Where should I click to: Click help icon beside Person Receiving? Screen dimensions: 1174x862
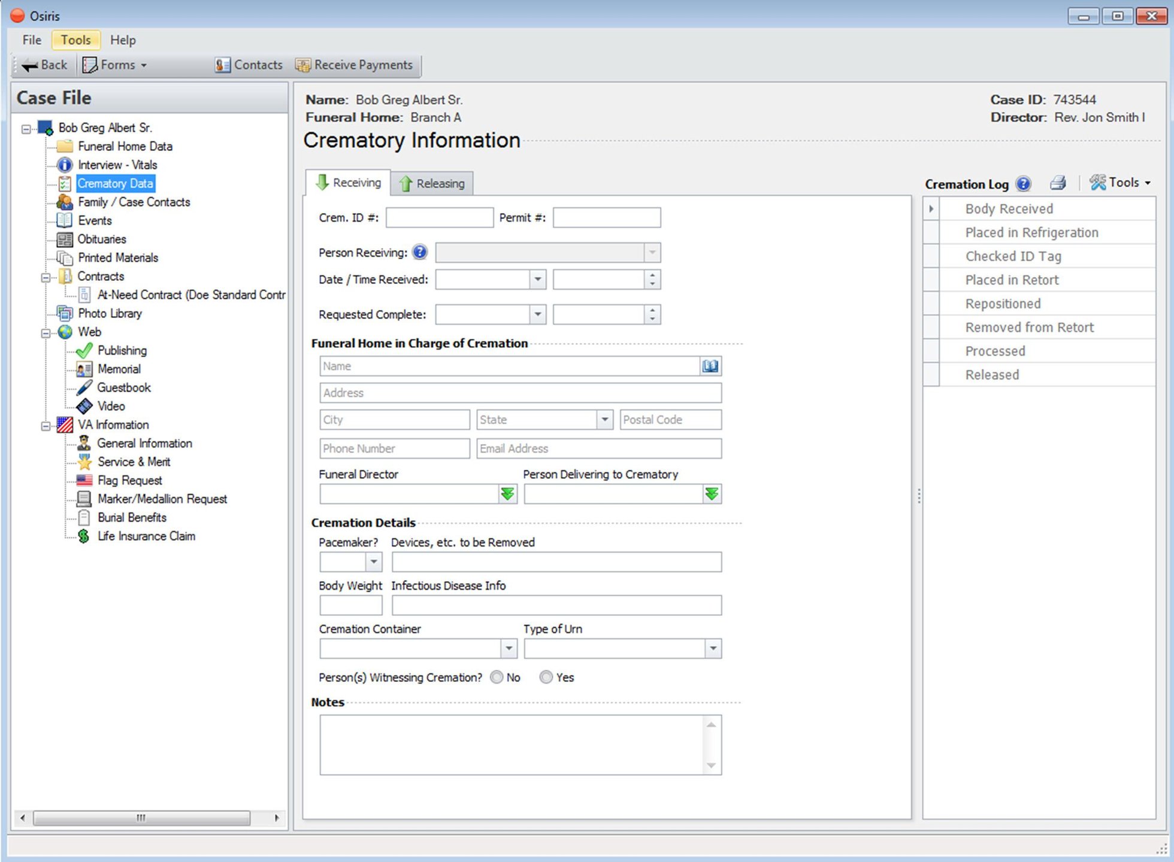pos(420,252)
